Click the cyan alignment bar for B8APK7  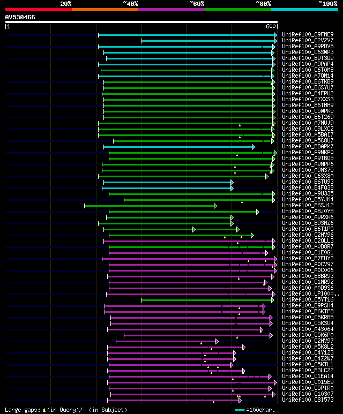[178, 147]
